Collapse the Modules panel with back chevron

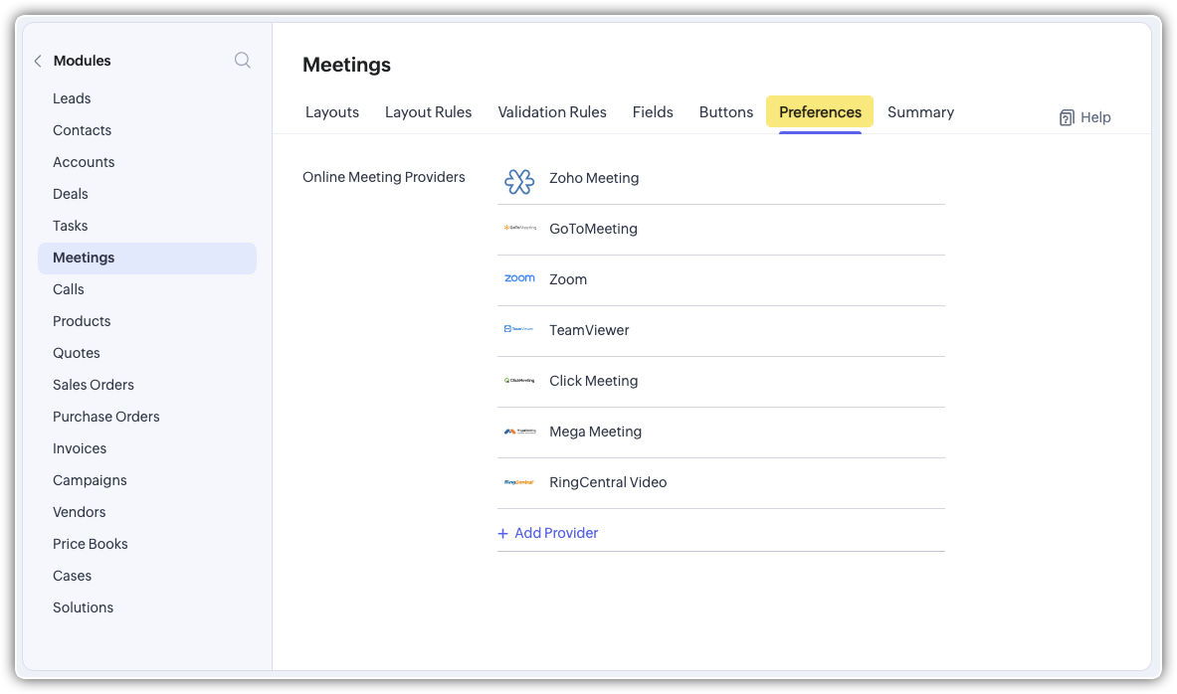pyautogui.click(x=38, y=62)
